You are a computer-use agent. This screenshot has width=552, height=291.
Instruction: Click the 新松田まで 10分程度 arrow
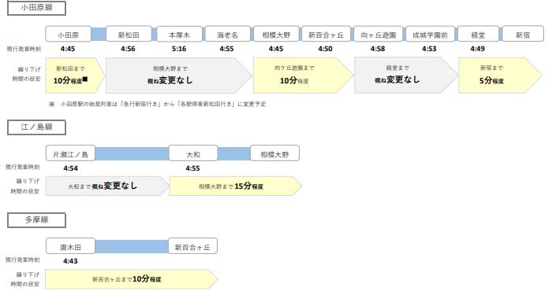(75, 76)
